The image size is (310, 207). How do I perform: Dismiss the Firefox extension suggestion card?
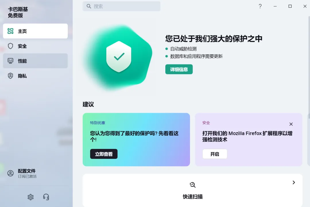point(291,124)
